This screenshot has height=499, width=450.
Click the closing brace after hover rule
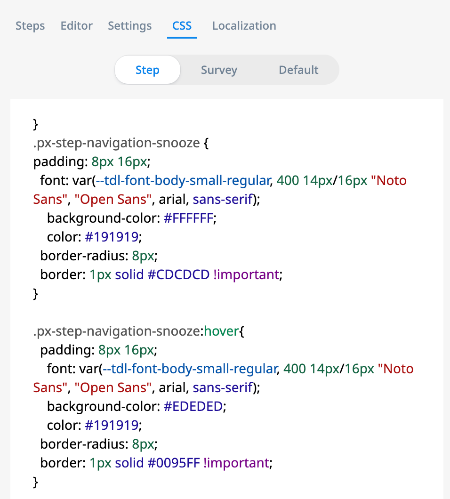coord(36,482)
